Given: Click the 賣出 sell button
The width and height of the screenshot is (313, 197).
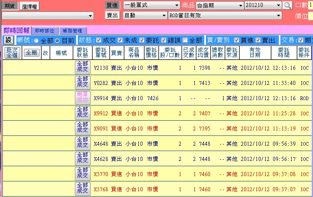Looking at the screenshot, I should pyautogui.click(x=112, y=15).
